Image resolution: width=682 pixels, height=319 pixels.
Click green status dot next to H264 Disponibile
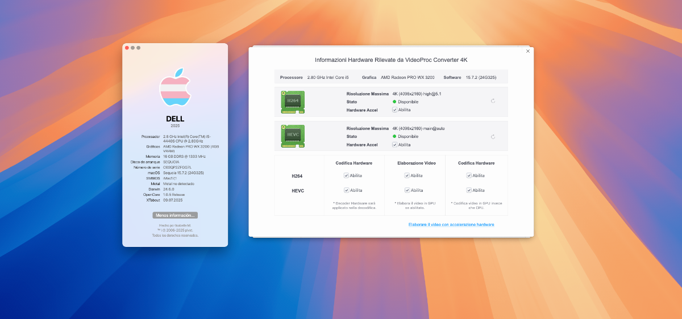394,102
